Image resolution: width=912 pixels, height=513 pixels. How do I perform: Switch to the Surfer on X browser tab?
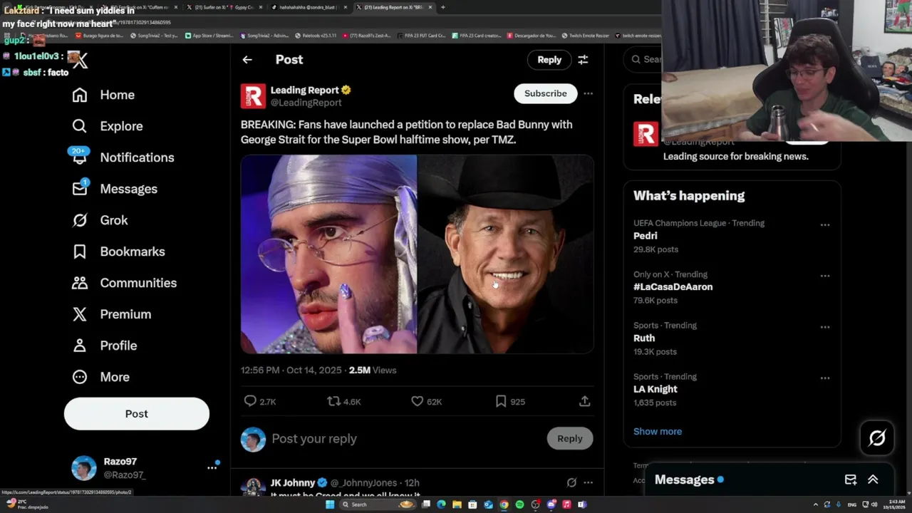click(x=224, y=7)
